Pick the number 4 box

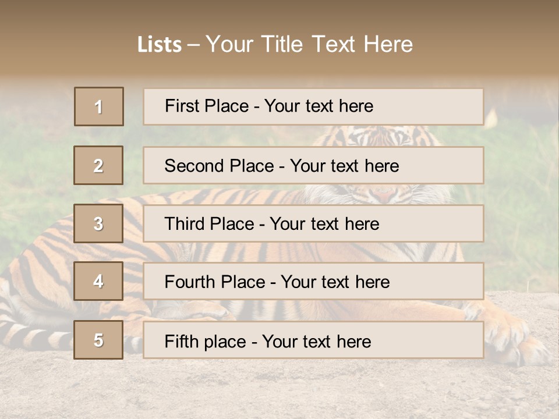coord(98,281)
